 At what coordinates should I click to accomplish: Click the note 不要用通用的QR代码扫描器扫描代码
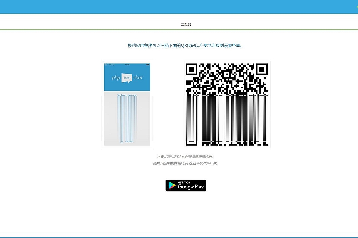click(x=185, y=157)
